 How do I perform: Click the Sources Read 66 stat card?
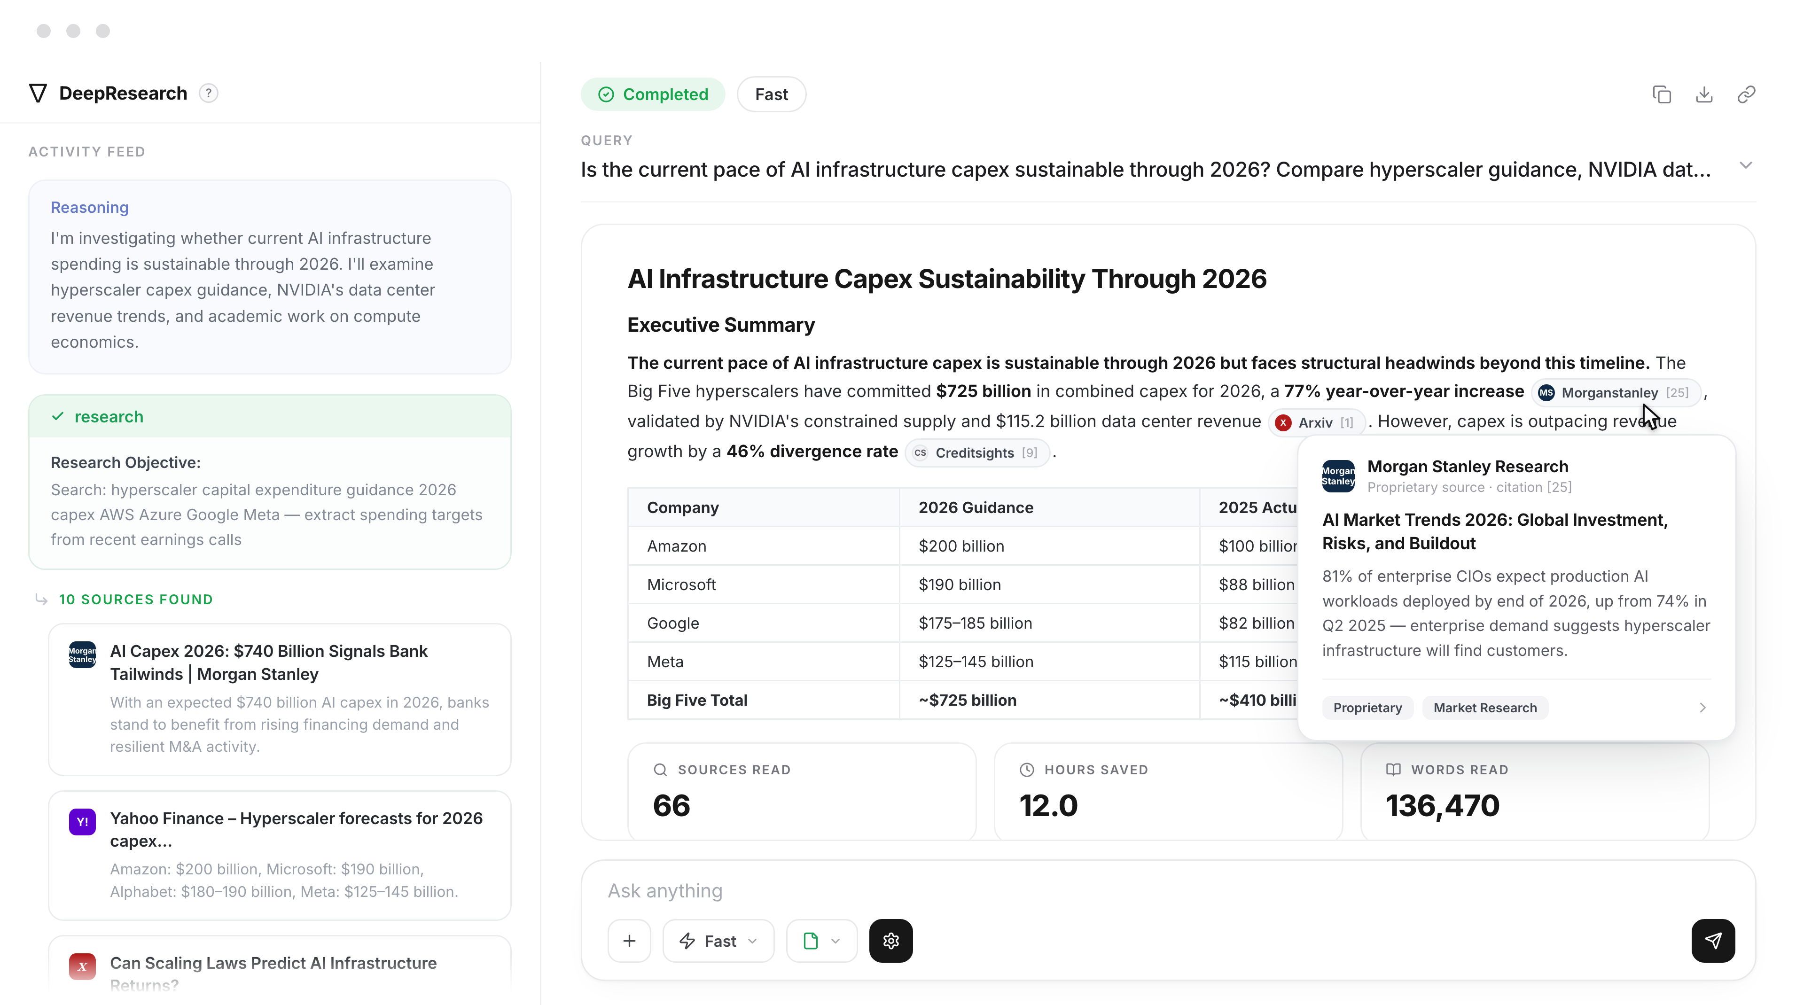[802, 792]
